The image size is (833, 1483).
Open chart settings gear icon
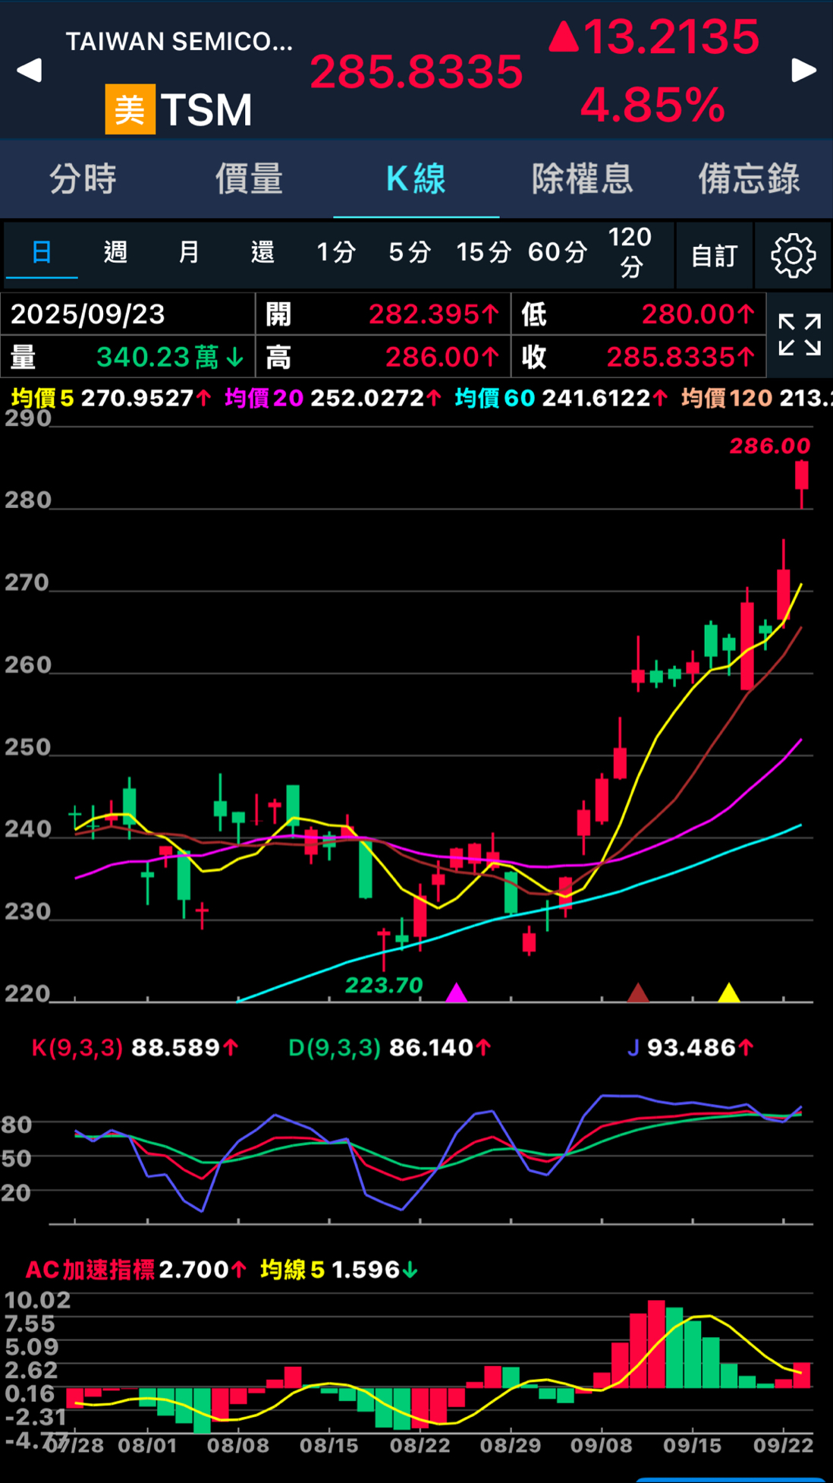click(793, 255)
